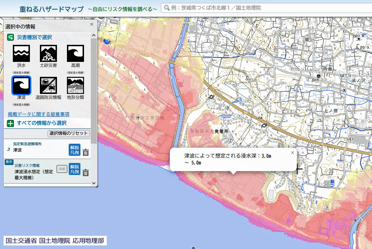
Task: Select the 津波 tsunami hazard icon
Action: tap(21, 85)
